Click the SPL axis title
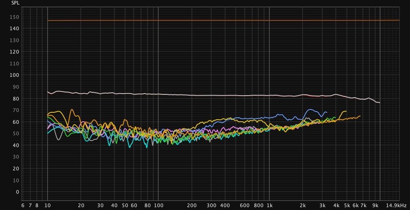Image resolution: width=410 pixels, height=210 pixels. click(x=16, y=3)
